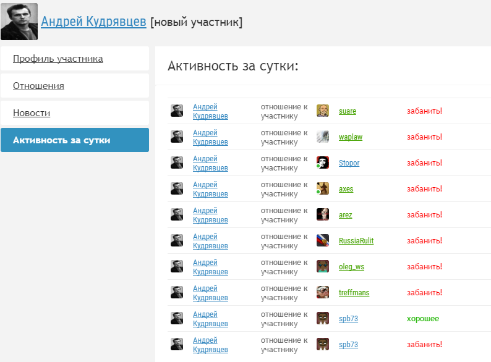
Task: Open suare username link
Action: (x=348, y=111)
